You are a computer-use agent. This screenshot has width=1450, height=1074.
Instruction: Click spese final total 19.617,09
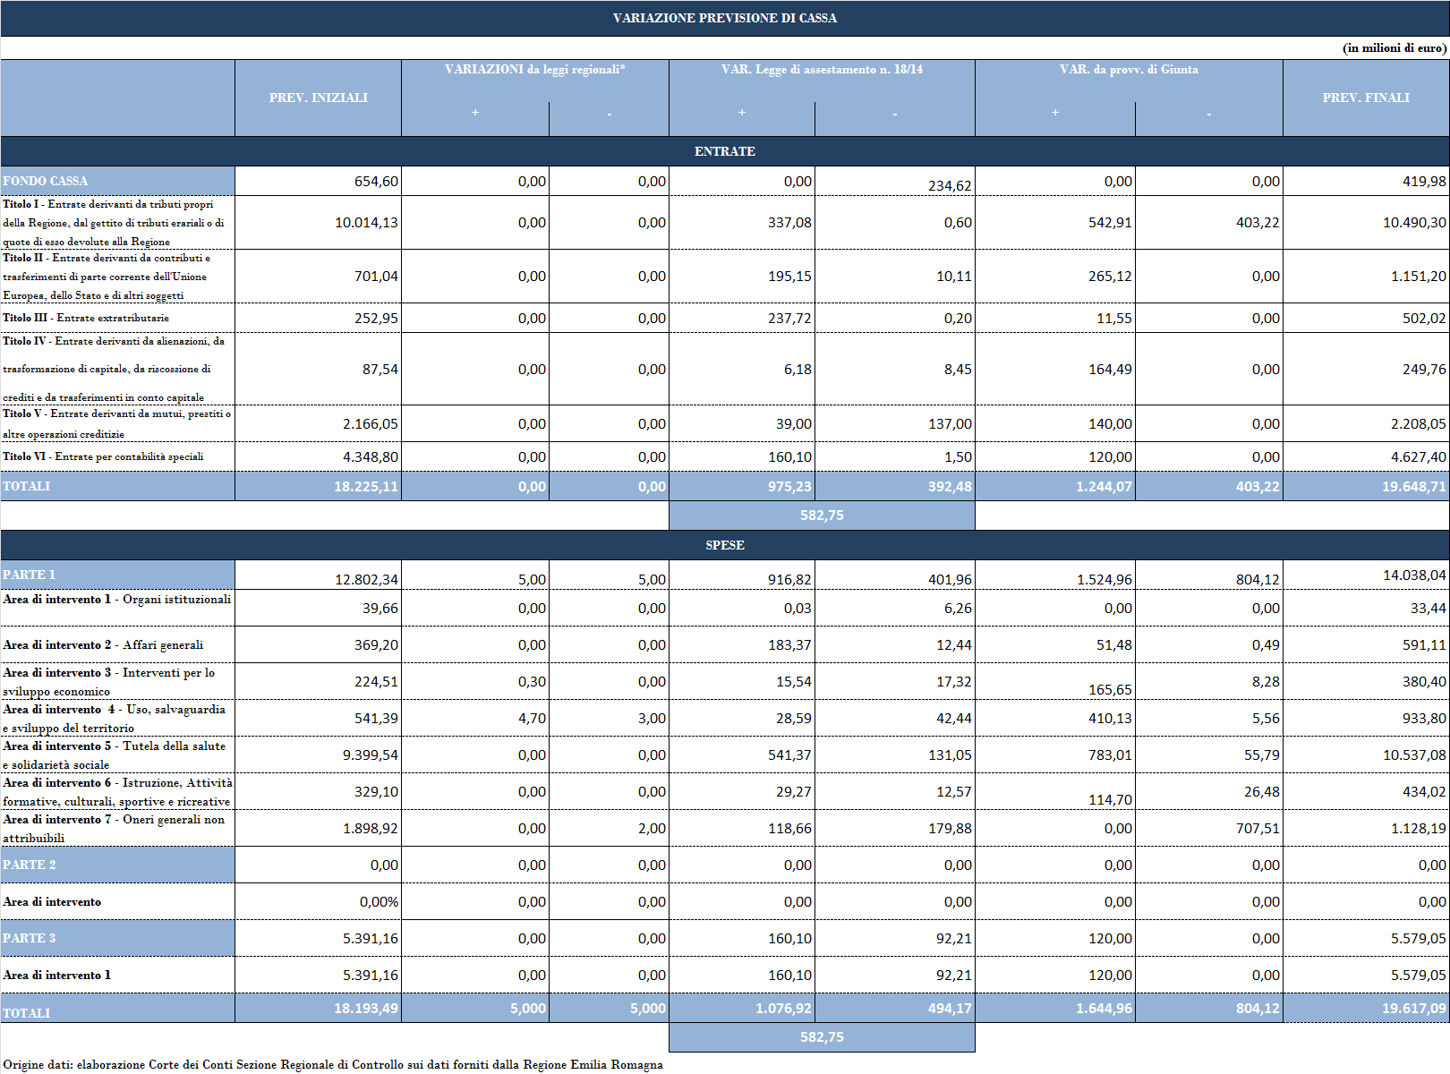click(1414, 1008)
